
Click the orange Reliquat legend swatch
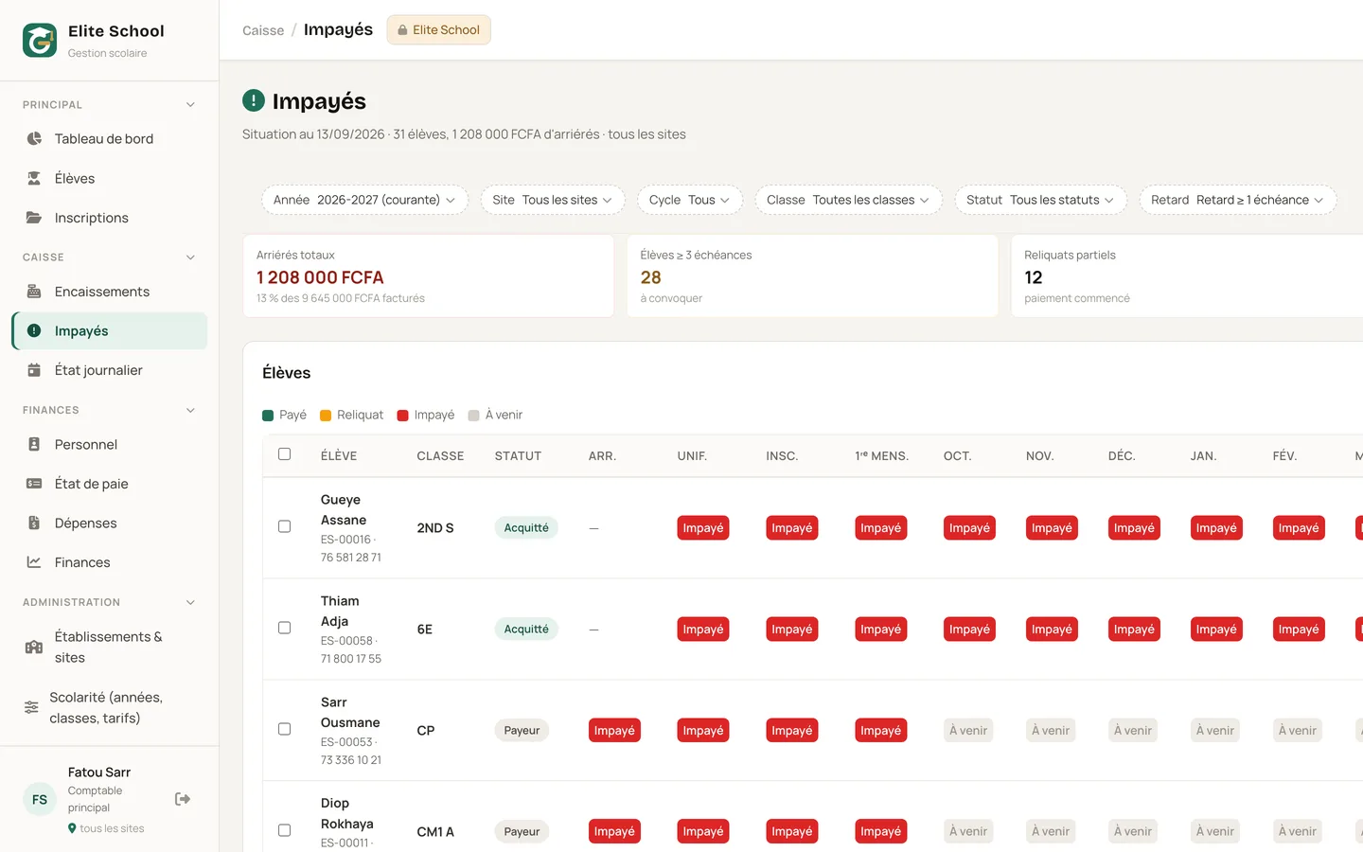(326, 416)
